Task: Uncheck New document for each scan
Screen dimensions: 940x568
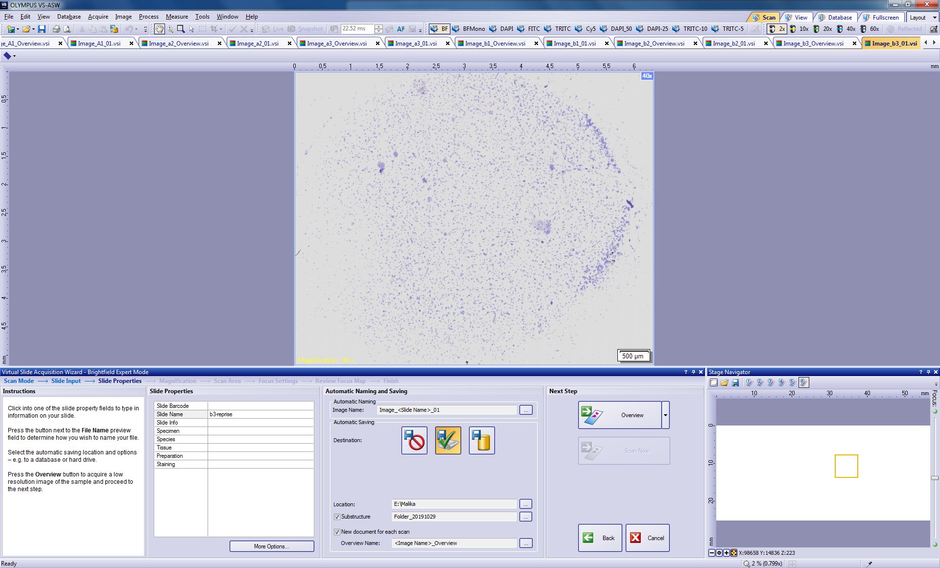Action: coord(337,532)
